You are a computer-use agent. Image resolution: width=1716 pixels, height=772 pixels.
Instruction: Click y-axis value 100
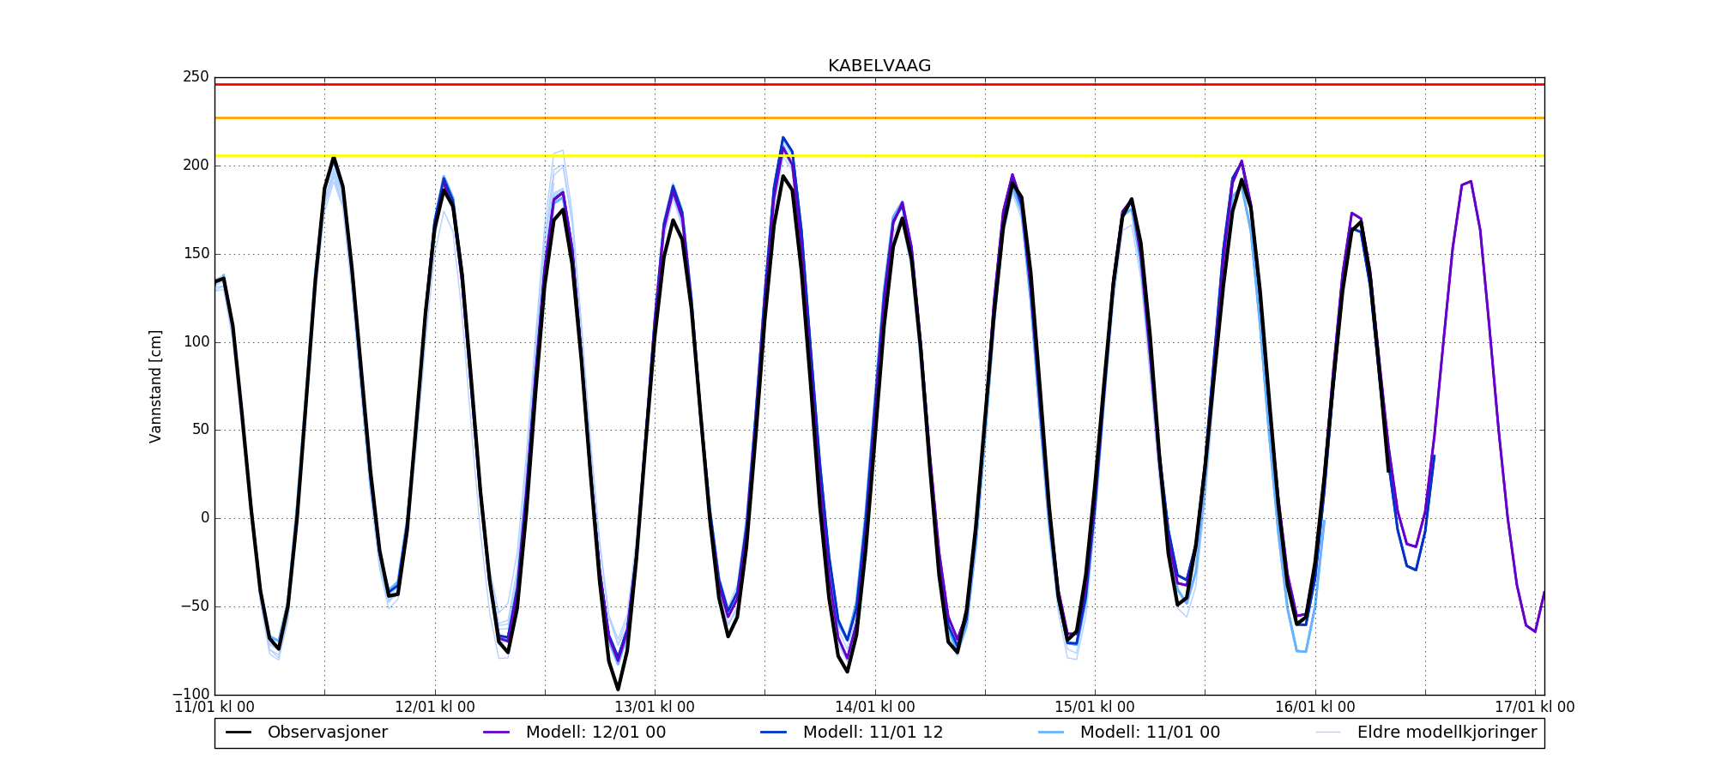[x=196, y=342]
